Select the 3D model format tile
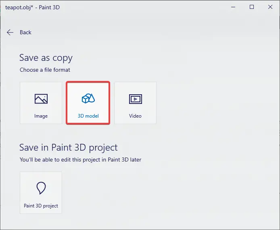Viewport: 280px width, 230px height. (x=88, y=103)
